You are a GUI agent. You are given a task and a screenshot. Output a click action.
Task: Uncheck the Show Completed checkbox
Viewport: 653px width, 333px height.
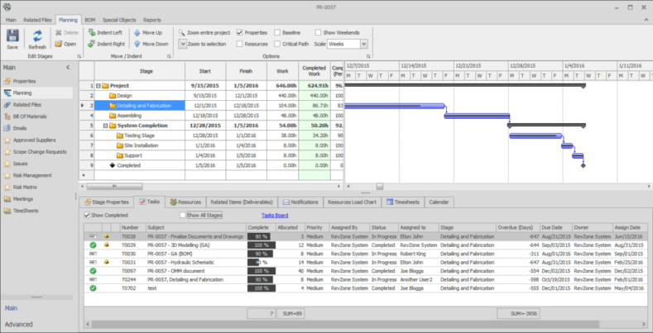(89, 215)
